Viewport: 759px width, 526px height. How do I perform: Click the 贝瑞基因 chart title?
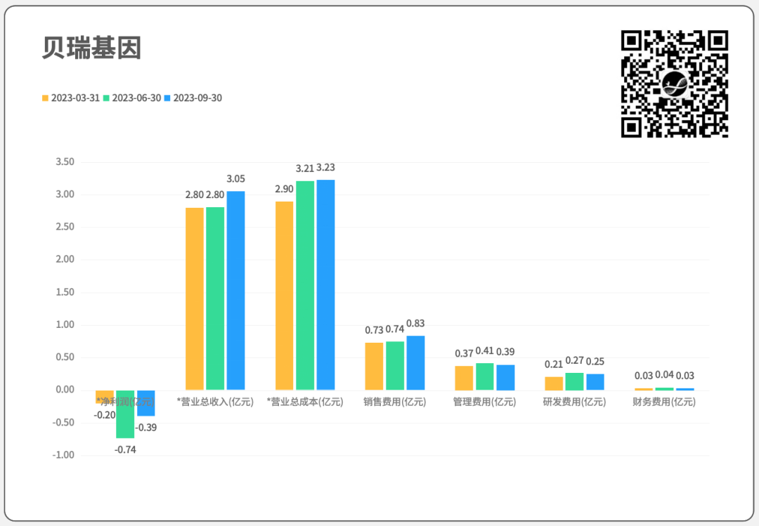coord(91,48)
